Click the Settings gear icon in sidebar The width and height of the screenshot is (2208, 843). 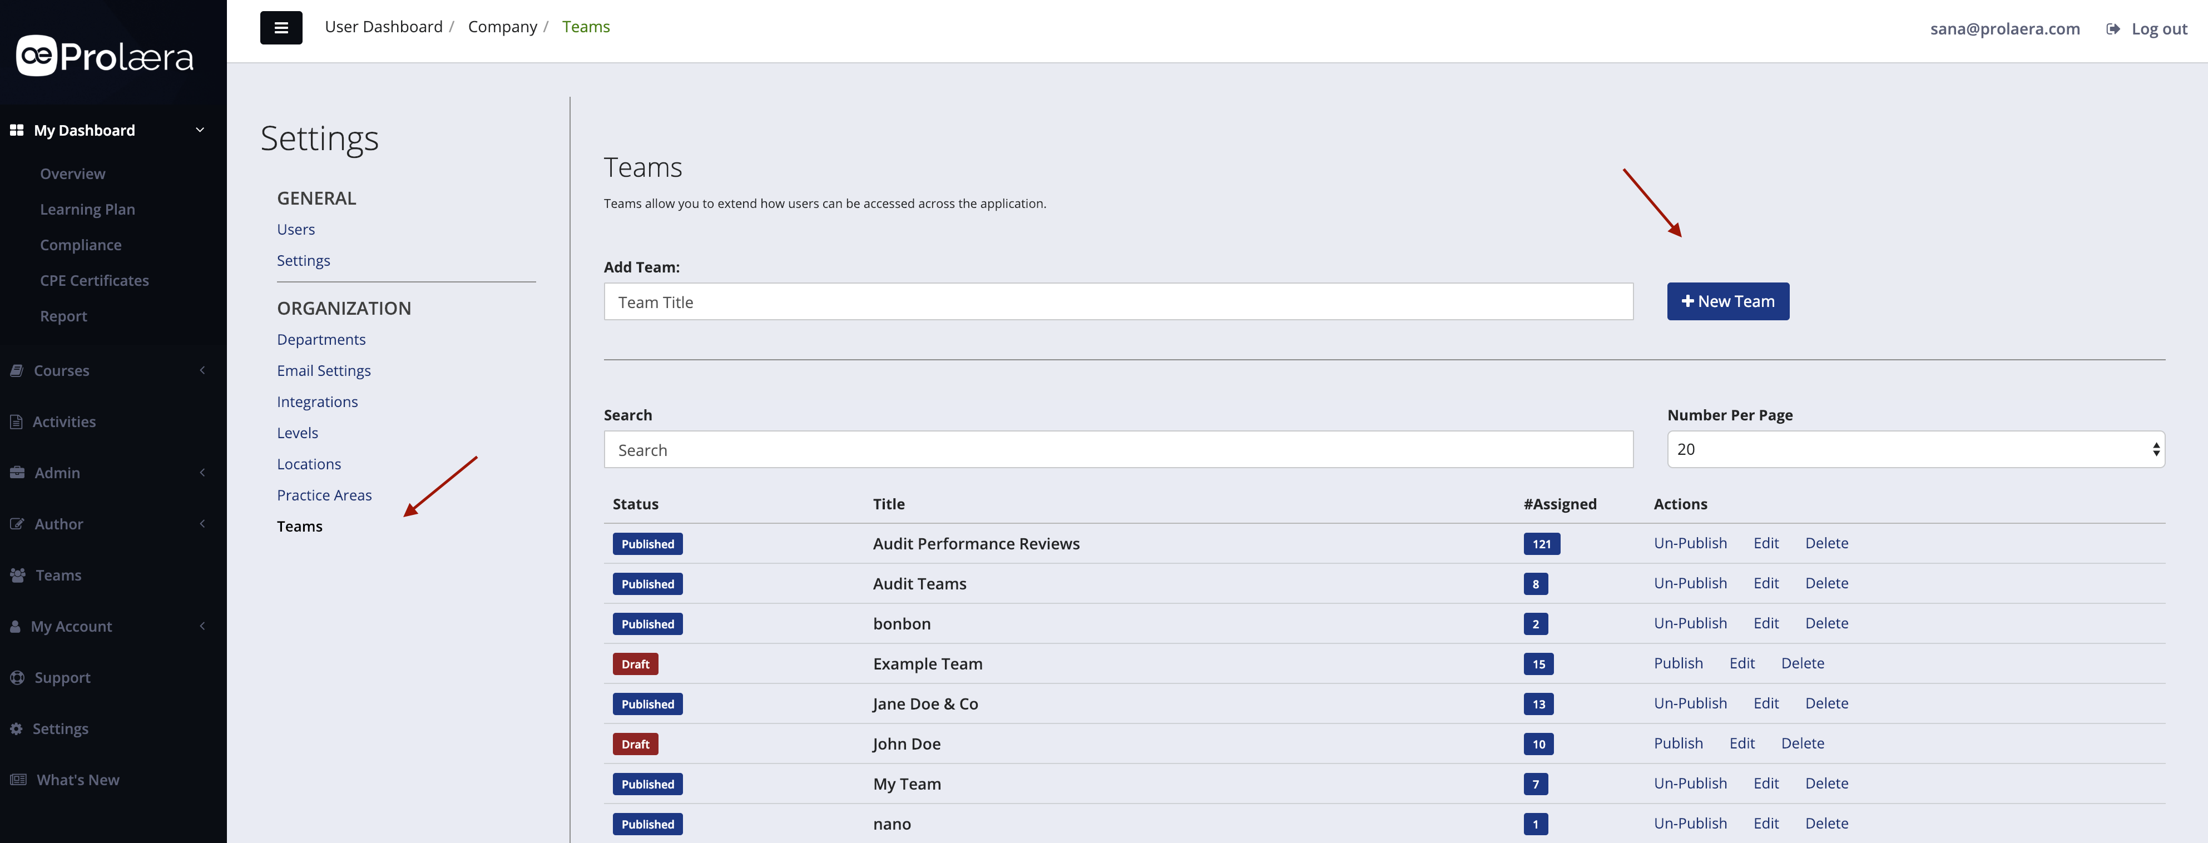point(16,729)
